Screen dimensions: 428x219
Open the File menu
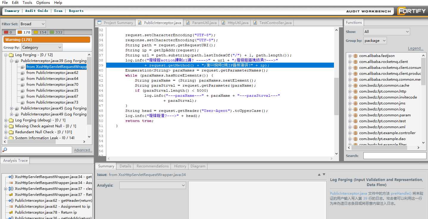click(5, 2)
